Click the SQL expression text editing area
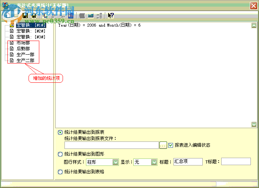 pyautogui.click(x=153, y=75)
